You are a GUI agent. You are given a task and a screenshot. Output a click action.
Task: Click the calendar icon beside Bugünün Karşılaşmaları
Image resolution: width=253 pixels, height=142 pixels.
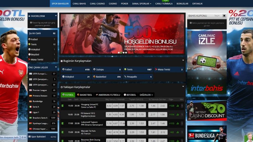tap(62, 61)
